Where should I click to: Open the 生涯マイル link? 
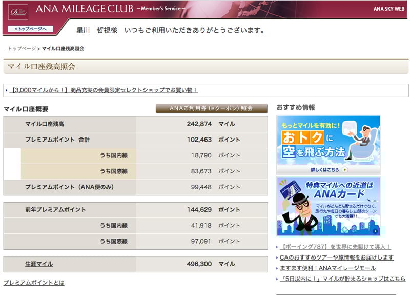click(39, 264)
